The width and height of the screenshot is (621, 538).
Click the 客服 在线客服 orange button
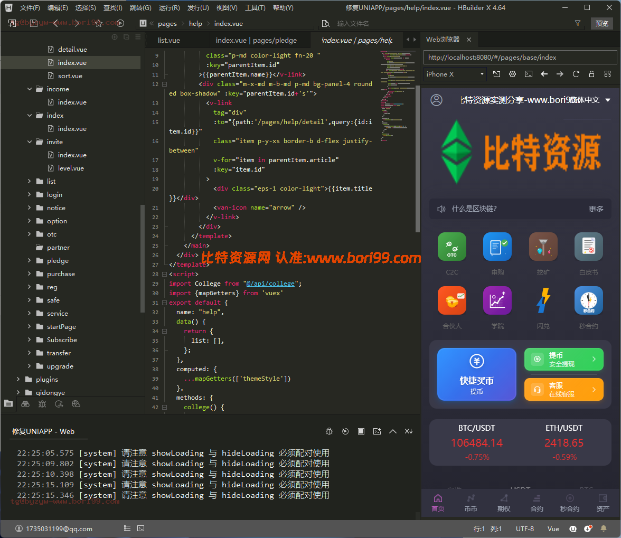click(563, 389)
